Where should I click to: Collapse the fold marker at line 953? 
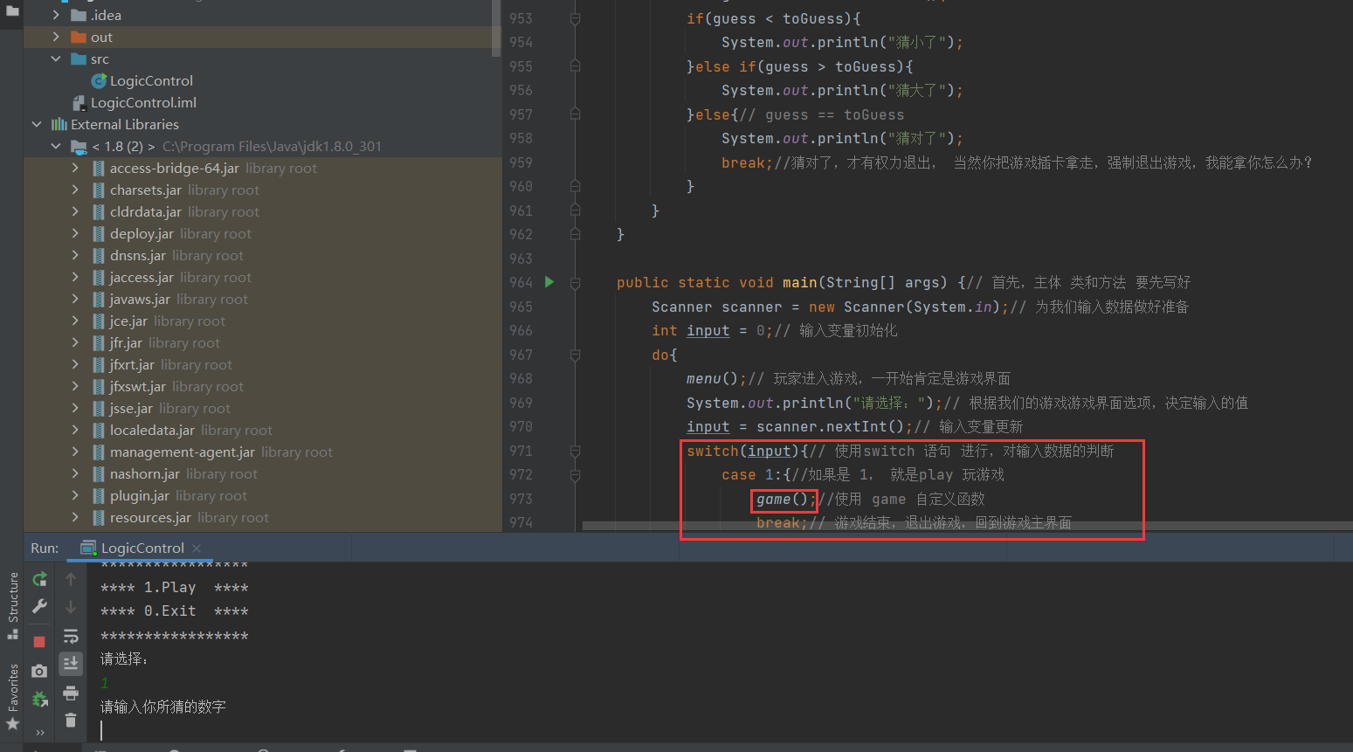click(575, 18)
